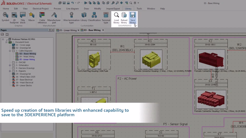Open the undo history dropdown arrow
Image resolution: width=246 pixels, height=138 pixels.
click(75, 3)
